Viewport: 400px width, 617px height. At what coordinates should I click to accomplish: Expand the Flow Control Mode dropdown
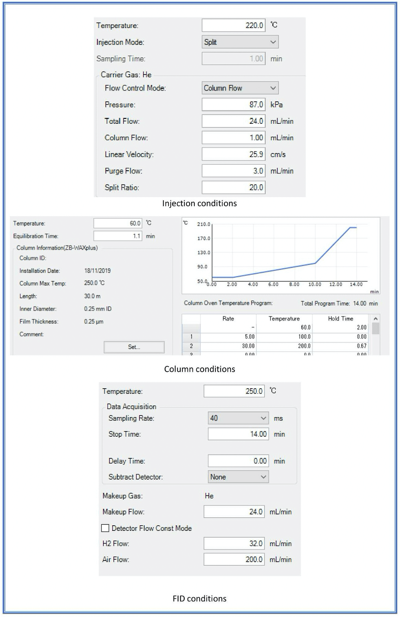point(240,88)
